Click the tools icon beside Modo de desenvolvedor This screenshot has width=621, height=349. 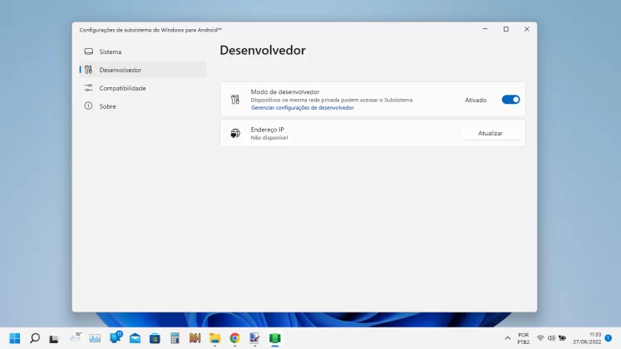tap(235, 100)
